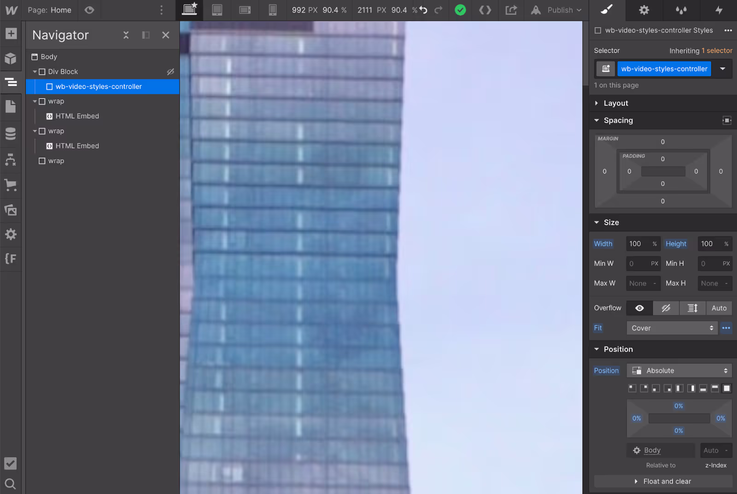The height and width of the screenshot is (494, 737).
Task: Undo the last change
Action: (423, 10)
